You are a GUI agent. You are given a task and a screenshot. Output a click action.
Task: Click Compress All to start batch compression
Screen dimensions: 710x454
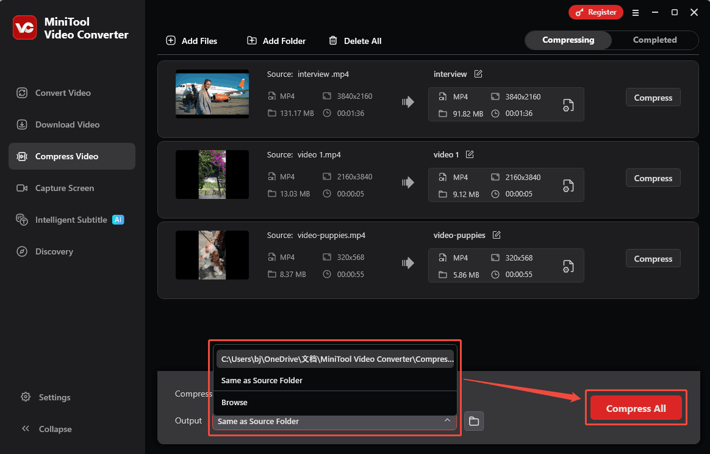coord(635,408)
